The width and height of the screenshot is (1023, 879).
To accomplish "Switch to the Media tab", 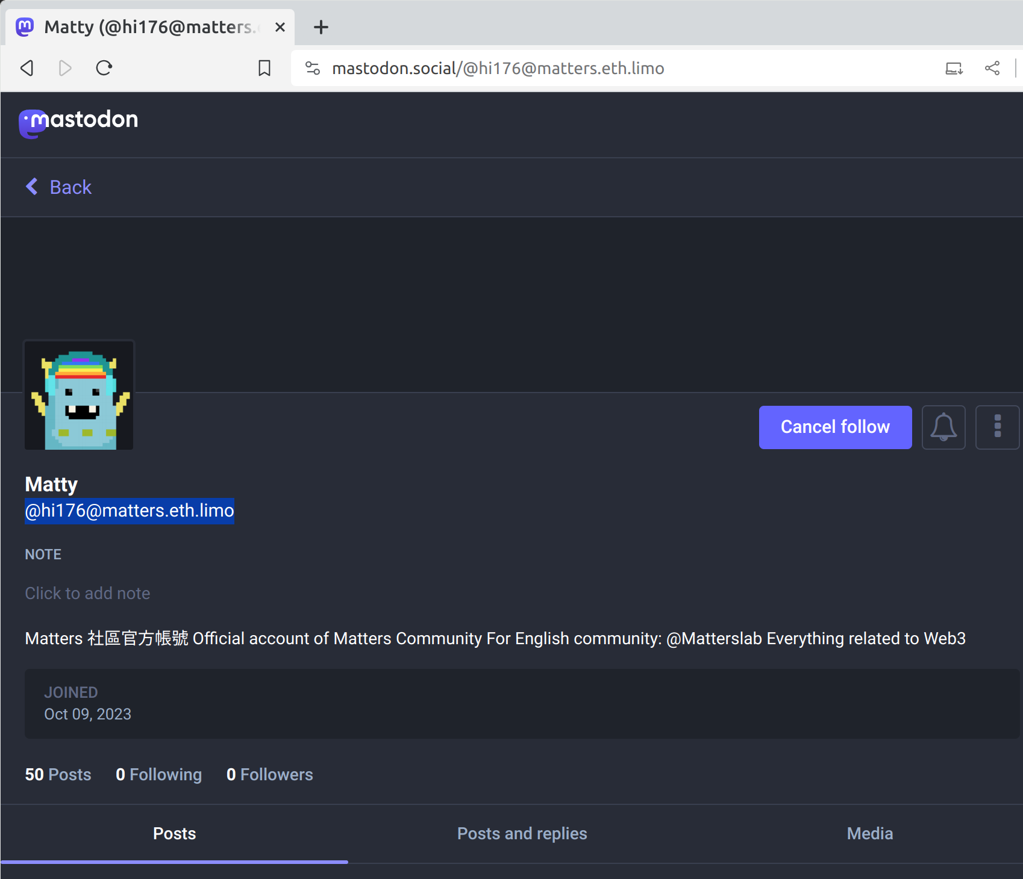I will pyautogui.click(x=869, y=834).
